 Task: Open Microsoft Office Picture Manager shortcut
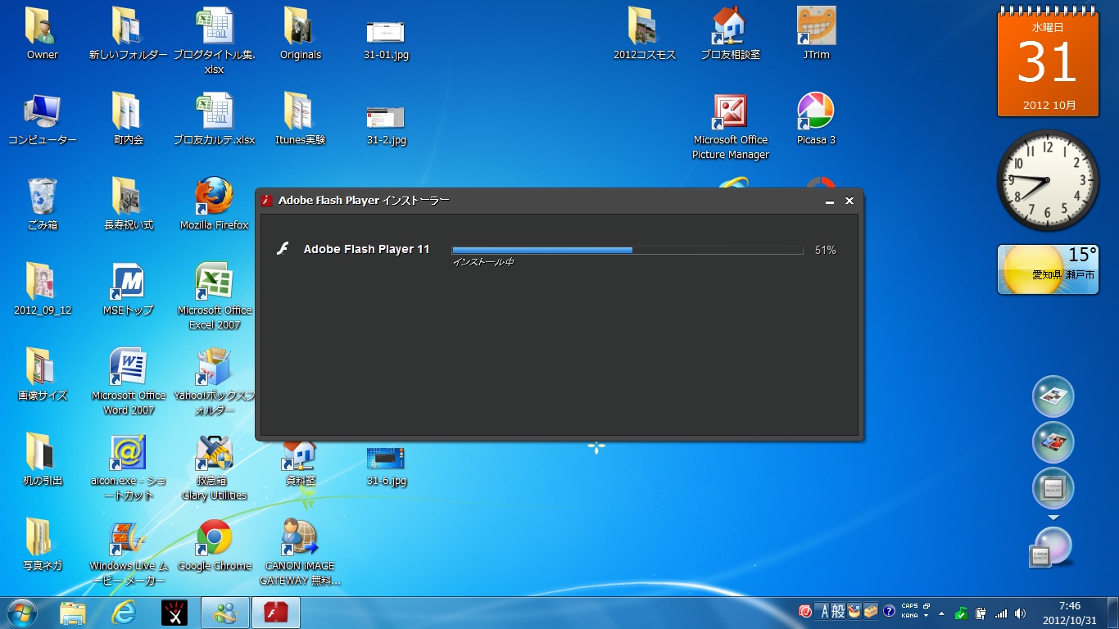(x=731, y=126)
